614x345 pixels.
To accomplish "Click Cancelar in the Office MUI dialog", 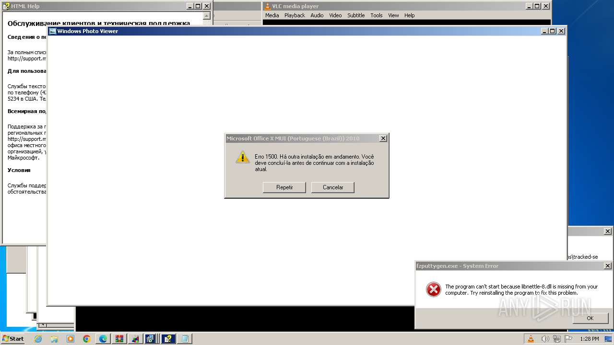I will click(x=333, y=187).
